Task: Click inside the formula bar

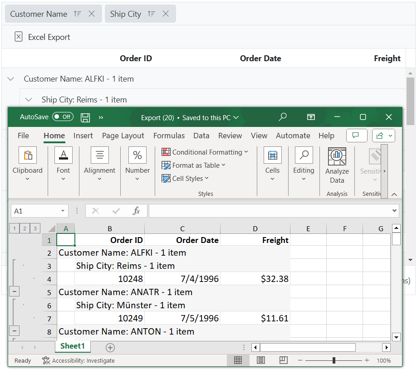Action: tap(270, 211)
